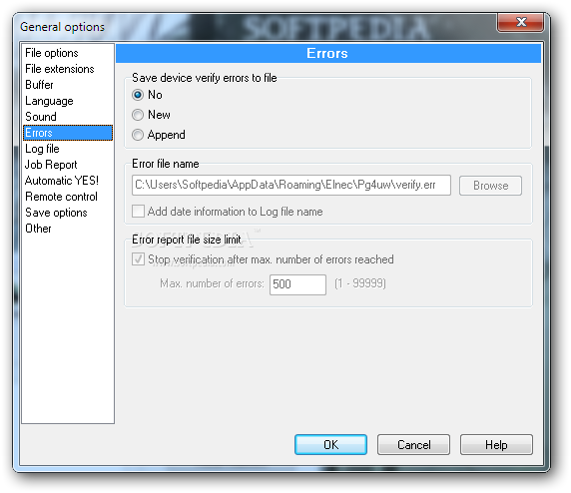Click Browse for error file
The width and height of the screenshot is (571, 493).
(x=490, y=186)
